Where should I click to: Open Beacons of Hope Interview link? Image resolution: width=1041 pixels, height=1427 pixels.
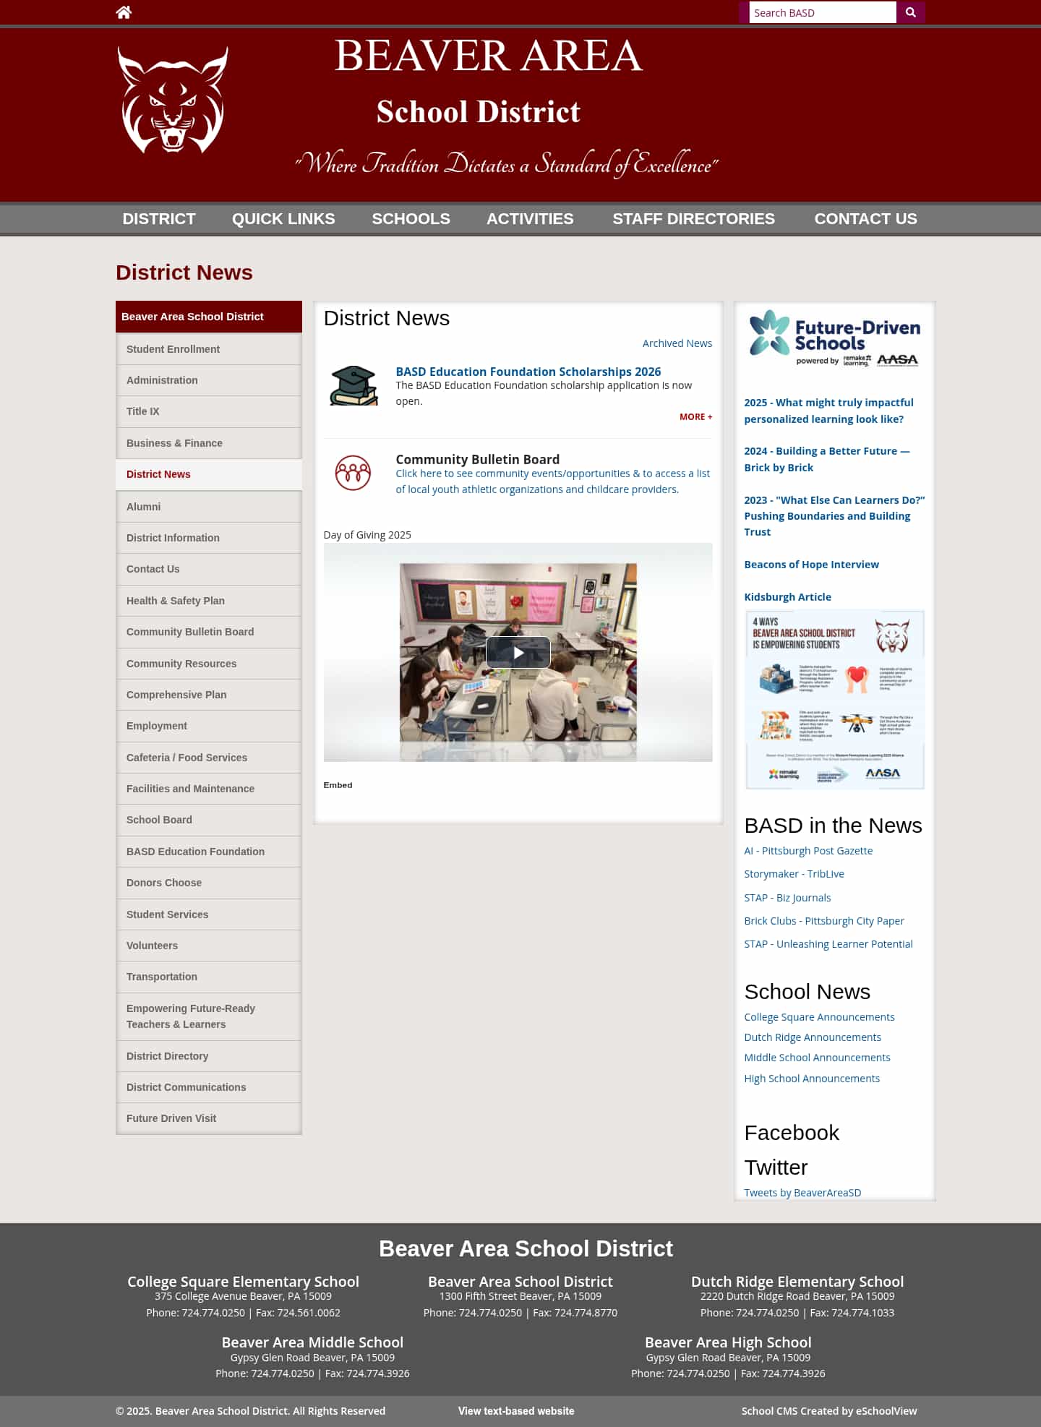pyautogui.click(x=812, y=565)
